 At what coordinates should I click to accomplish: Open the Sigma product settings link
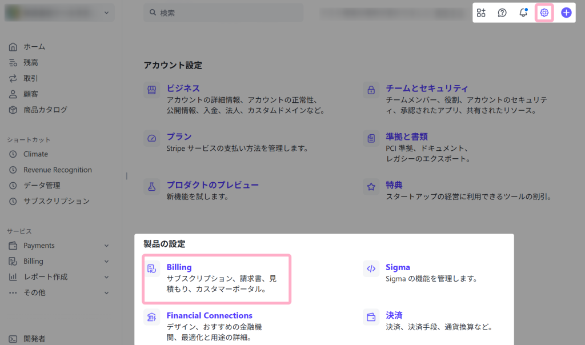pos(398,267)
